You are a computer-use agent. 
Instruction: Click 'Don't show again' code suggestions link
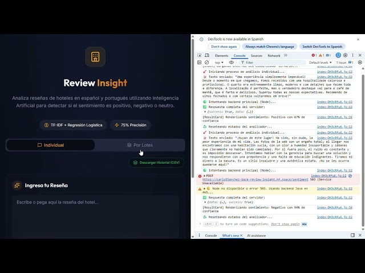[285, 224]
